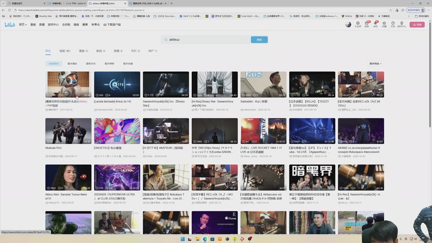432x243 pixels.
Task: Open the 动态 feed icon
Action: pos(375,24)
